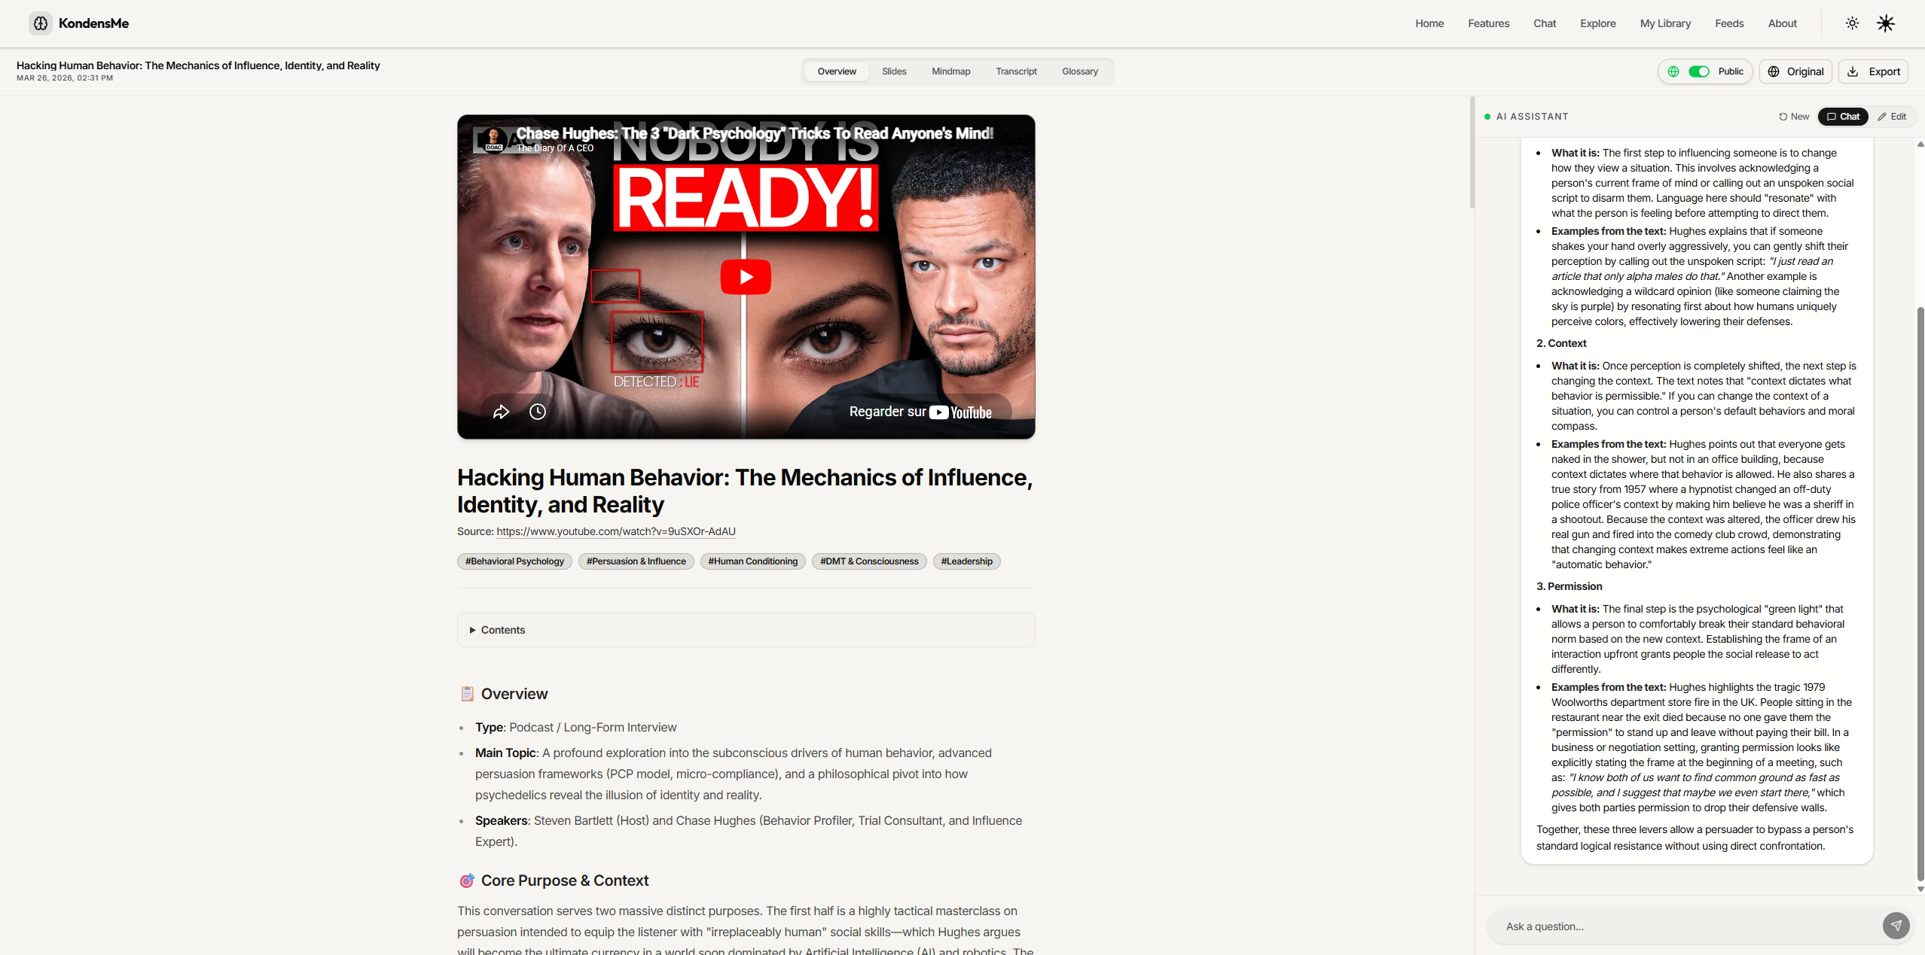The width and height of the screenshot is (1925, 955).
Task: Click the #Behavioral Psychology tag
Action: [x=514, y=561]
